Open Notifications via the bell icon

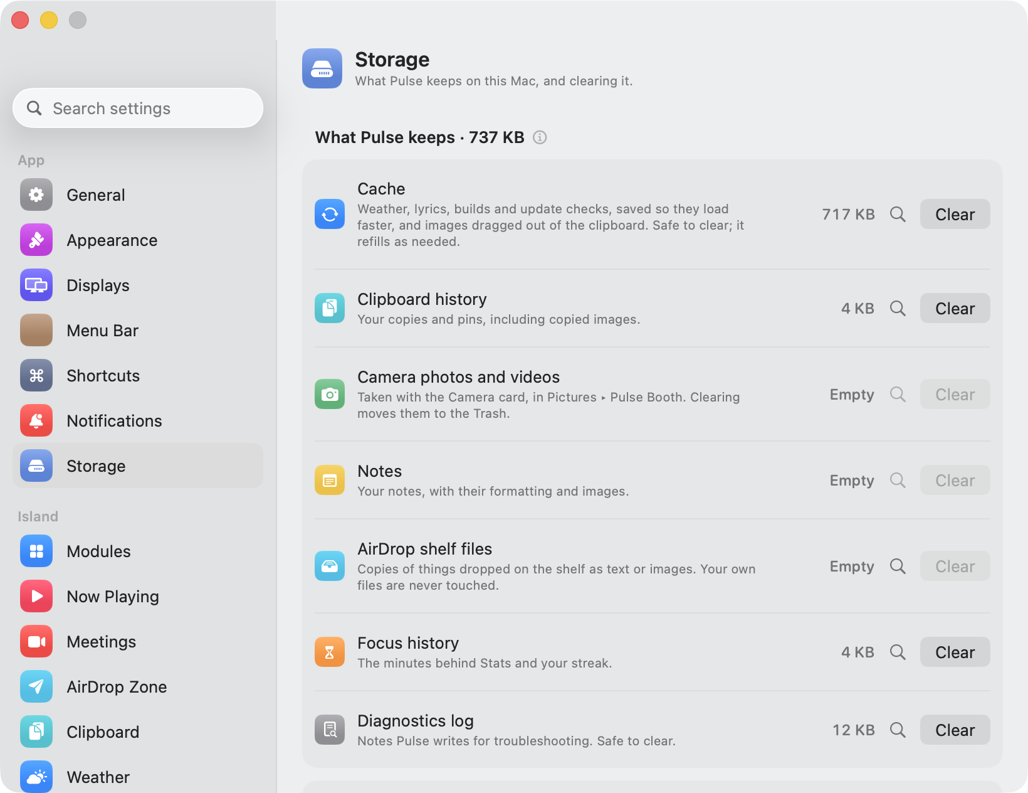[36, 420]
